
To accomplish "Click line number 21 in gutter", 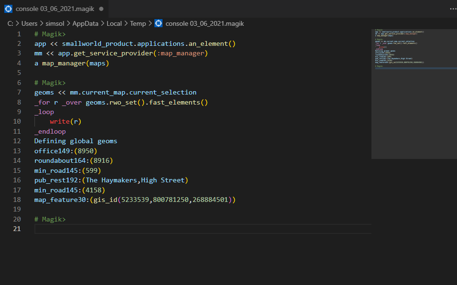I will click(17, 229).
